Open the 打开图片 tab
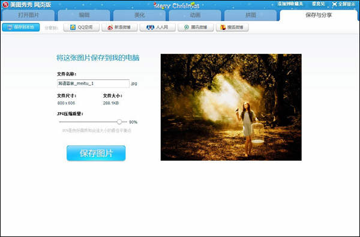 tap(28, 16)
